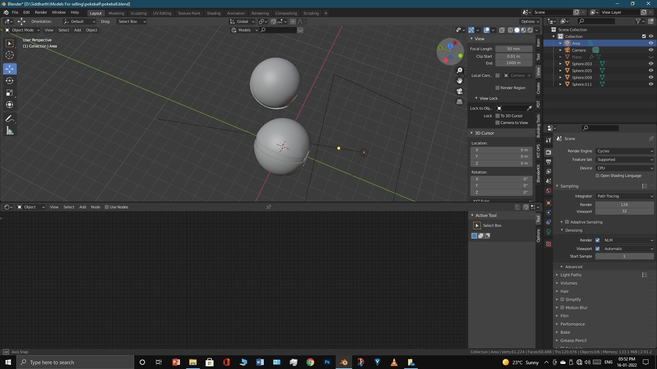
Task: Toggle Open Shading Language checkbox
Action: pos(597,176)
